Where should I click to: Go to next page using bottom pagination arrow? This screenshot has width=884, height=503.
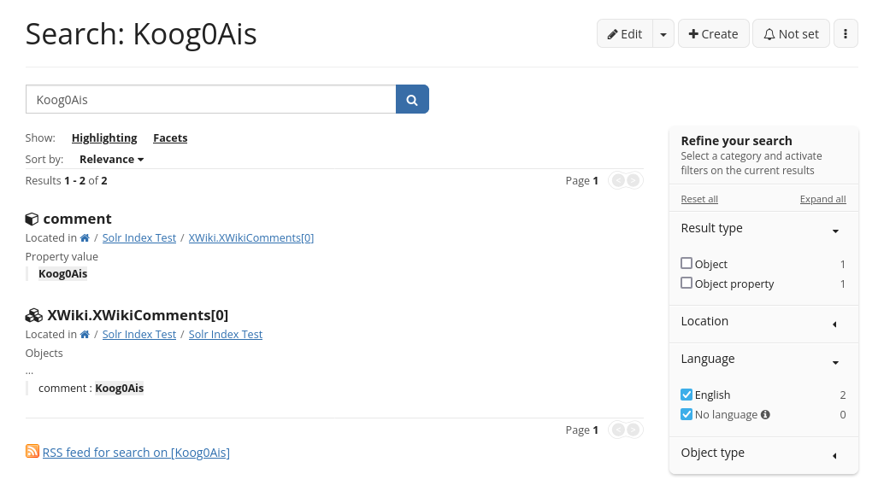[x=634, y=430]
